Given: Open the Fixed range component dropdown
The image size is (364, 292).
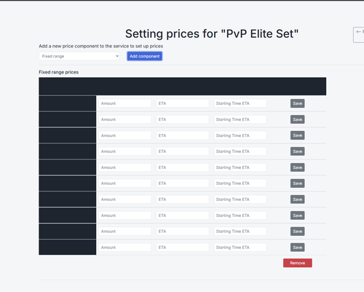Looking at the screenshot, I should pyautogui.click(x=79, y=56).
